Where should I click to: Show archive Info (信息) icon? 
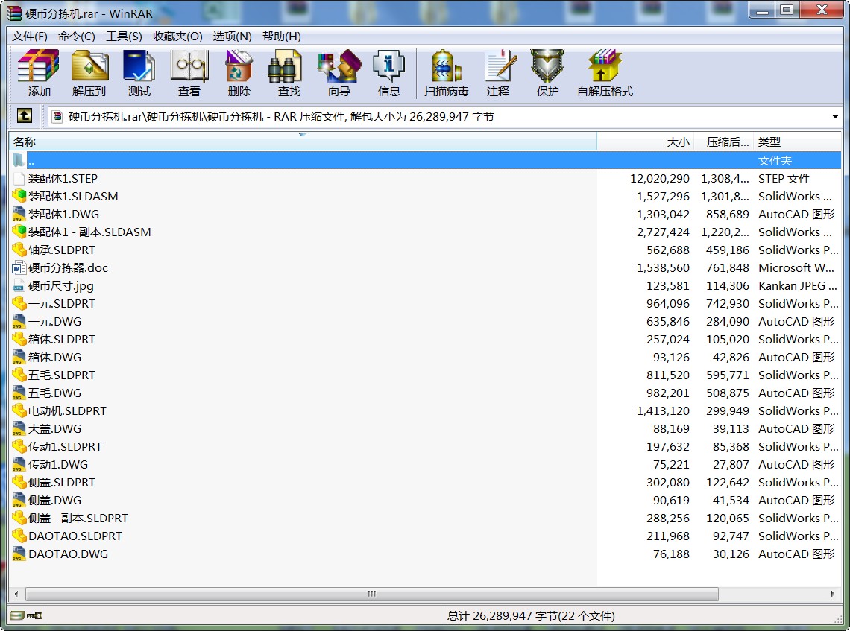[388, 73]
